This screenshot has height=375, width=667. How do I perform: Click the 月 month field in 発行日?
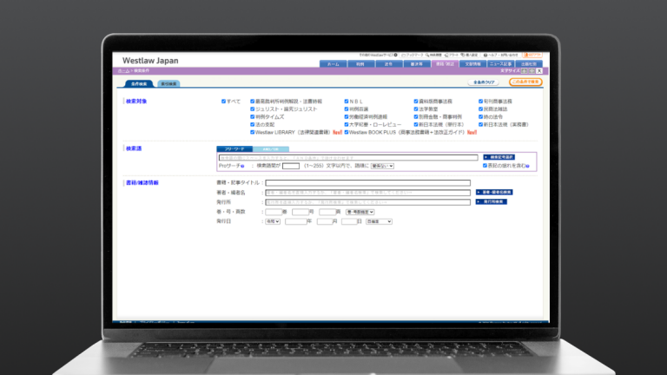click(x=325, y=221)
